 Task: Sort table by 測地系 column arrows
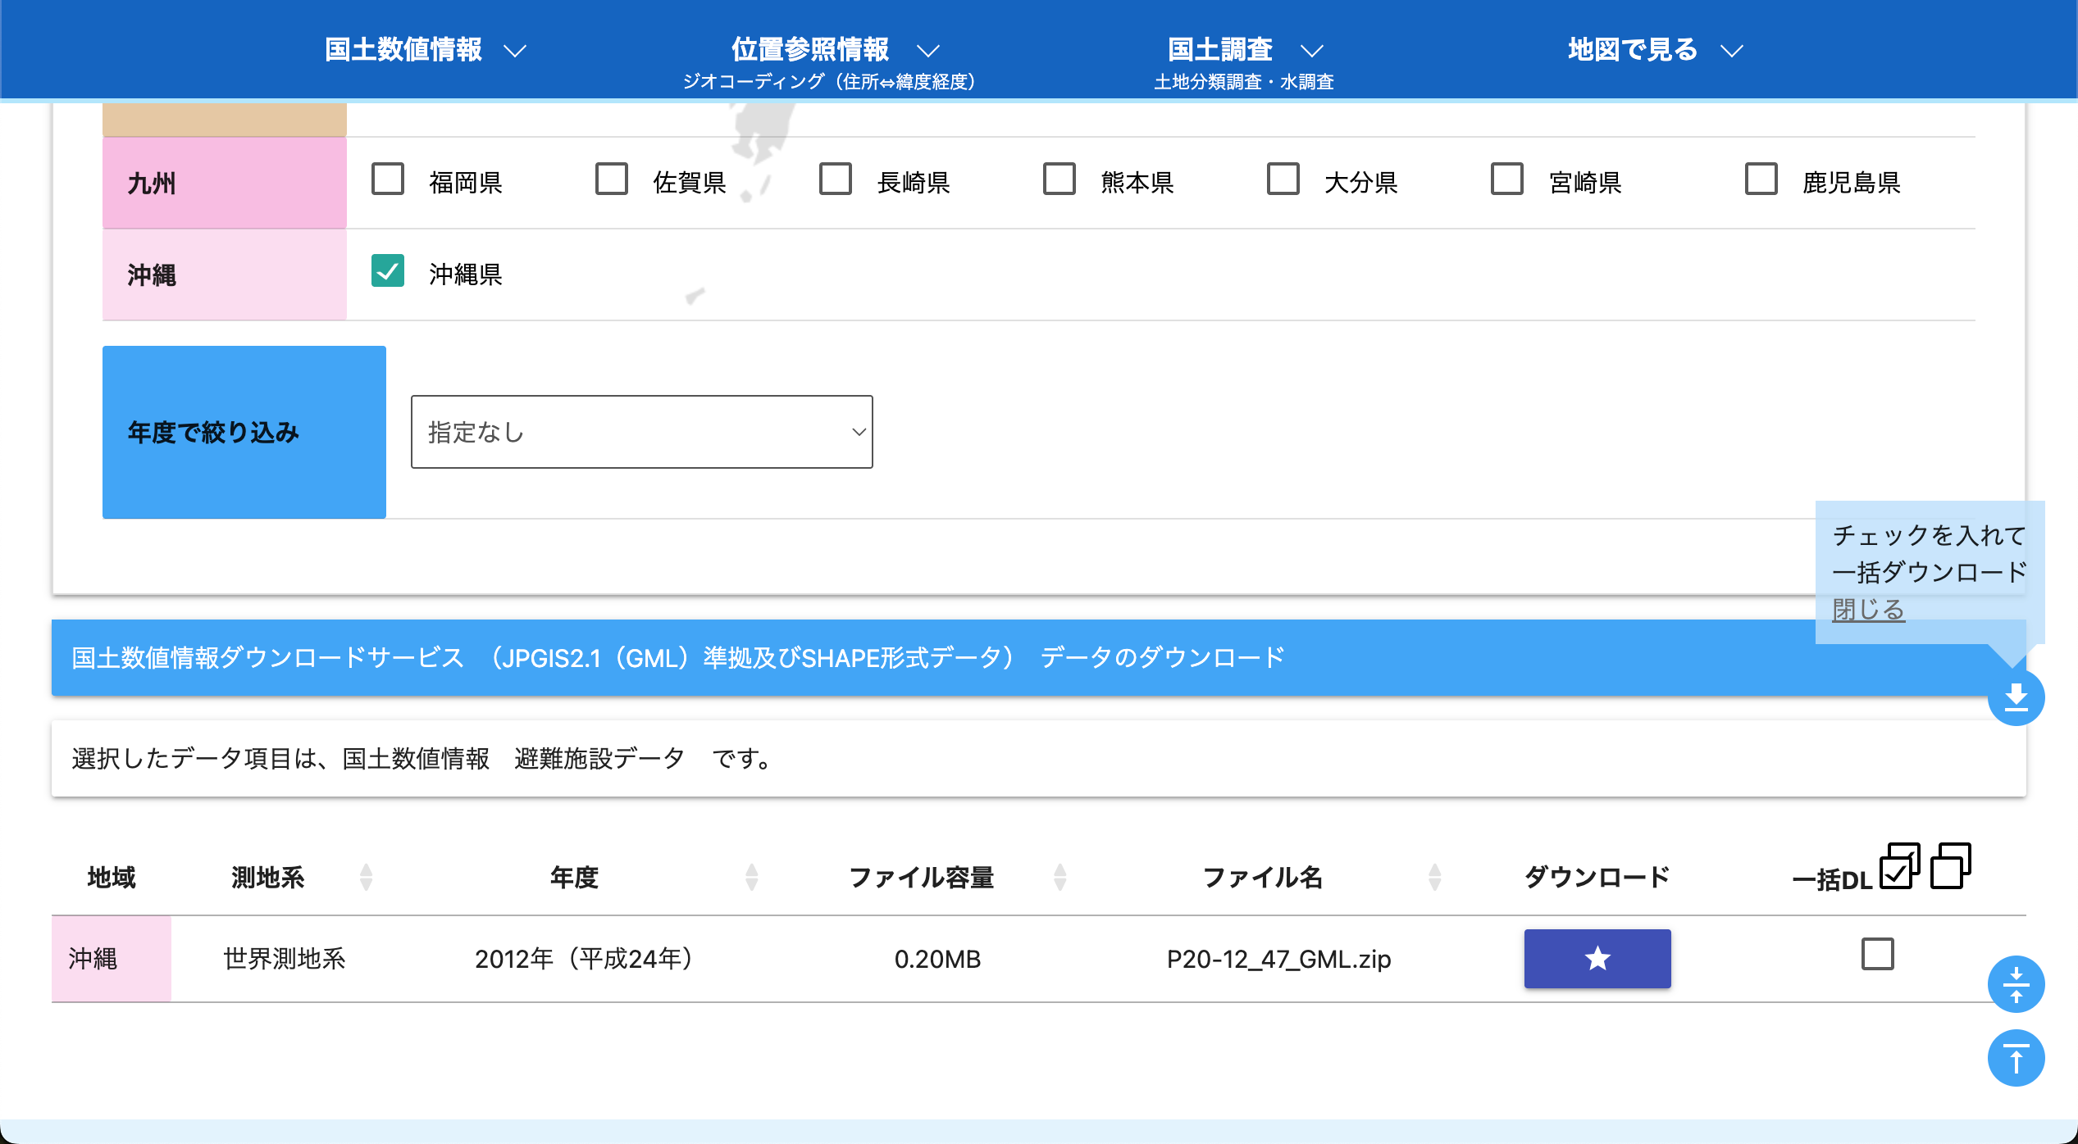click(x=367, y=877)
